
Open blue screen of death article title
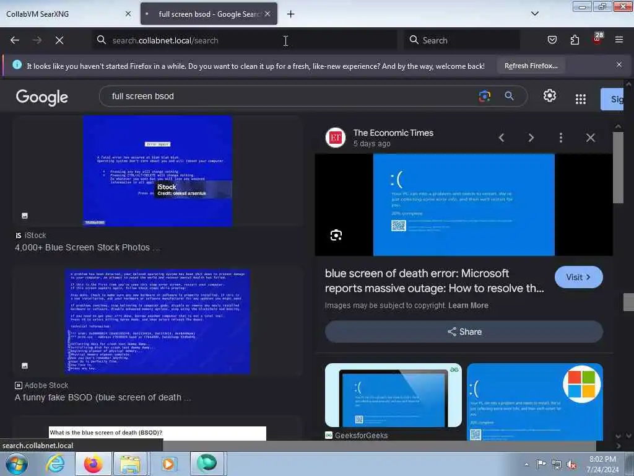(434, 281)
